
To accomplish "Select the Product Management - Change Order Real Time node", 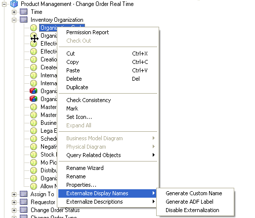I will click(77, 4).
